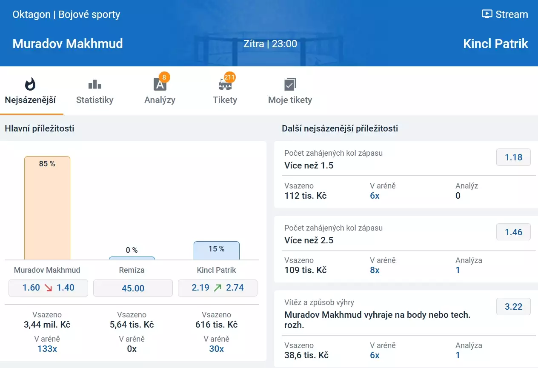Click the Stream TV icon
The width and height of the screenshot is (538, 368).
[486, 14]
